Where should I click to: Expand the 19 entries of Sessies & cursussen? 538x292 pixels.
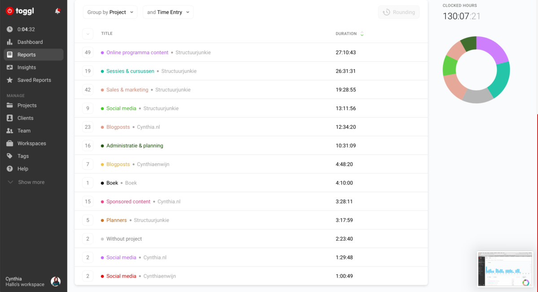pos(87,71)
